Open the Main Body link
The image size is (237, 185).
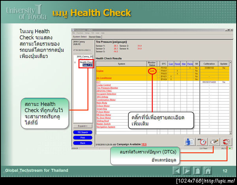point(102,103)
